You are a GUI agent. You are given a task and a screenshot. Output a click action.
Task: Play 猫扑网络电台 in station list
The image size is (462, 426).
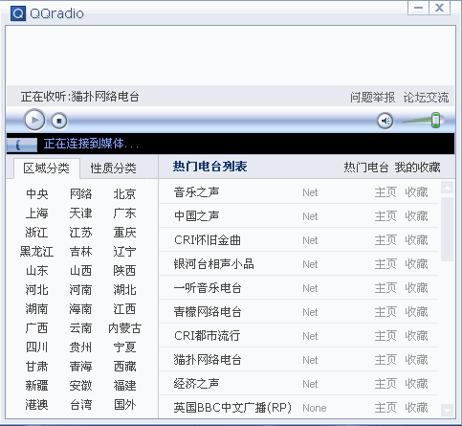(x=208, y=360)
